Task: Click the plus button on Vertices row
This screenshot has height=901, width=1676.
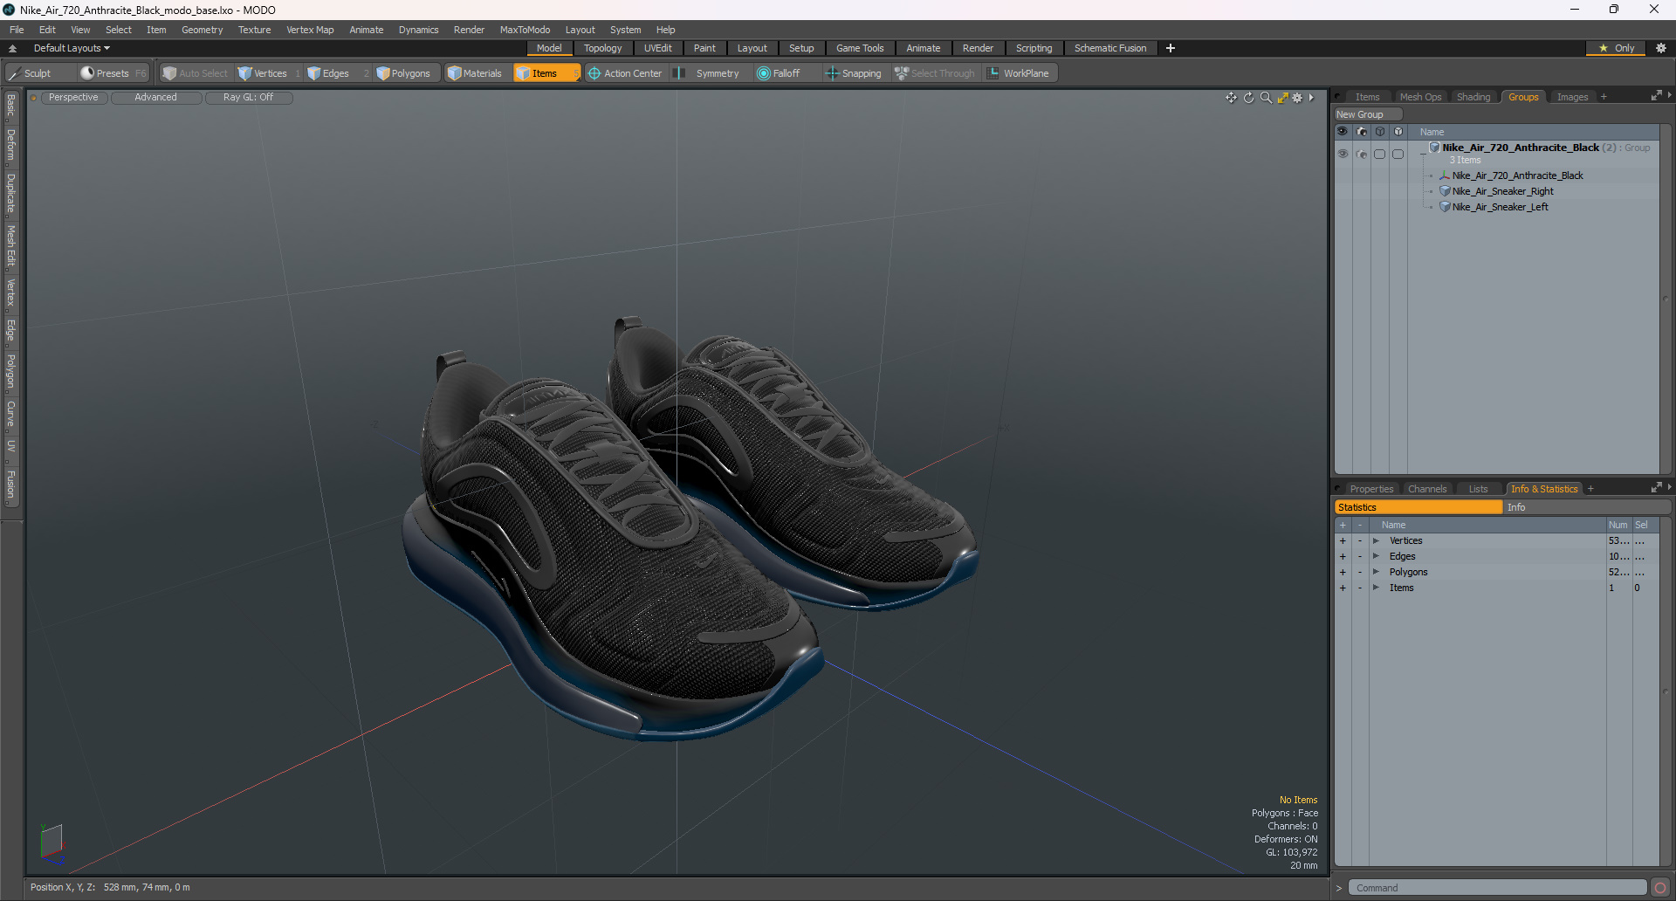Action: (x=1343, y=540)
